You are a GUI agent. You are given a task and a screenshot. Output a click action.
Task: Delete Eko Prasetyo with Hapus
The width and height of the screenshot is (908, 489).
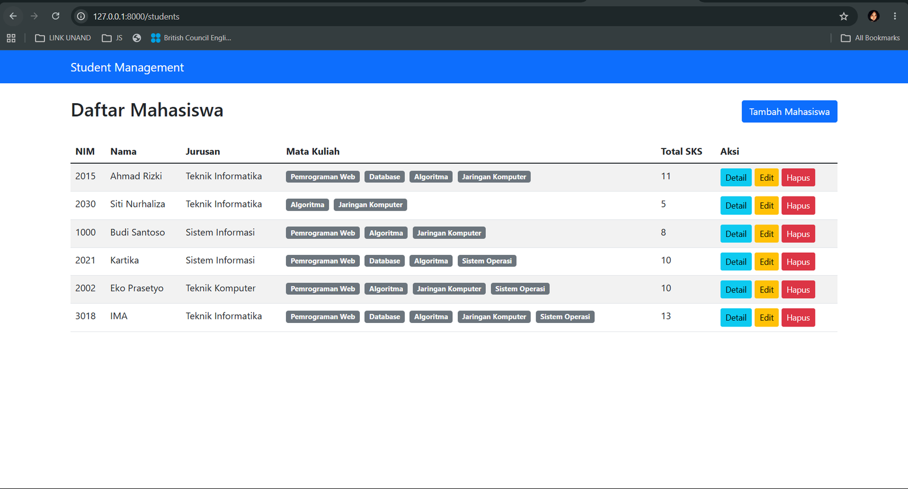[798, 290]
